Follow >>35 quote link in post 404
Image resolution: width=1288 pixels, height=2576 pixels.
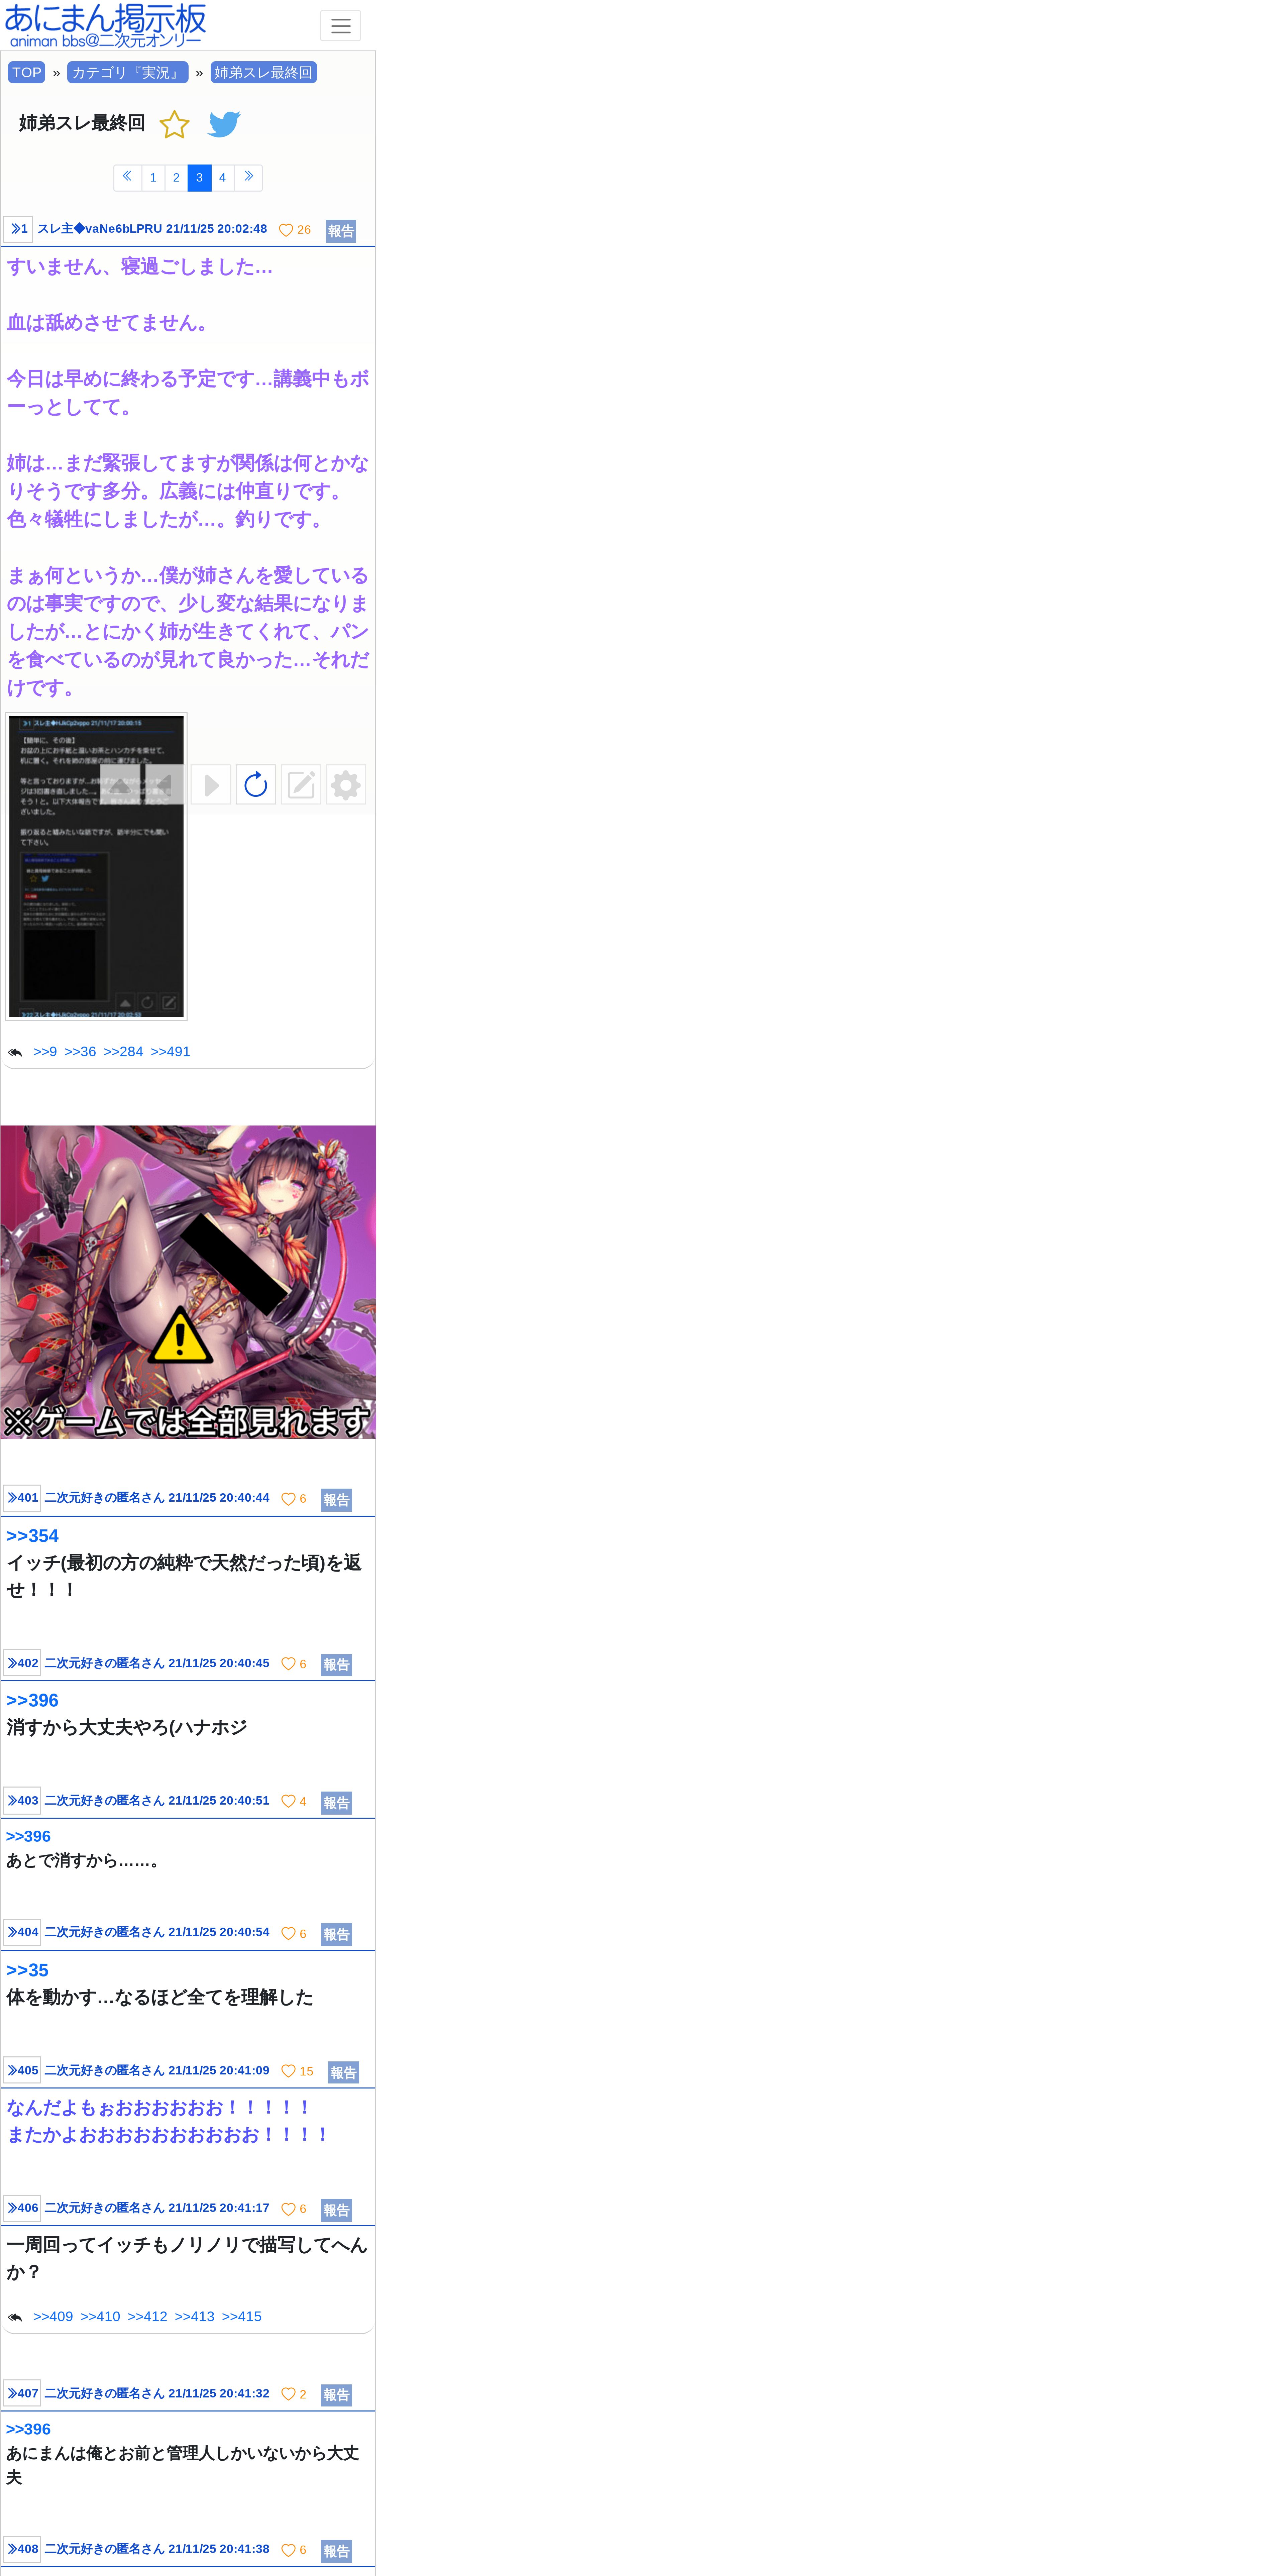(27, 1970)
